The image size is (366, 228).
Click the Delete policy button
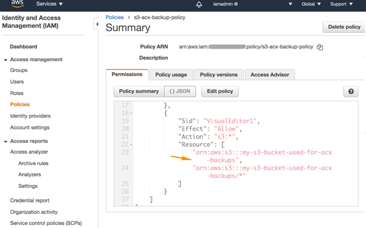pos(344,27)
